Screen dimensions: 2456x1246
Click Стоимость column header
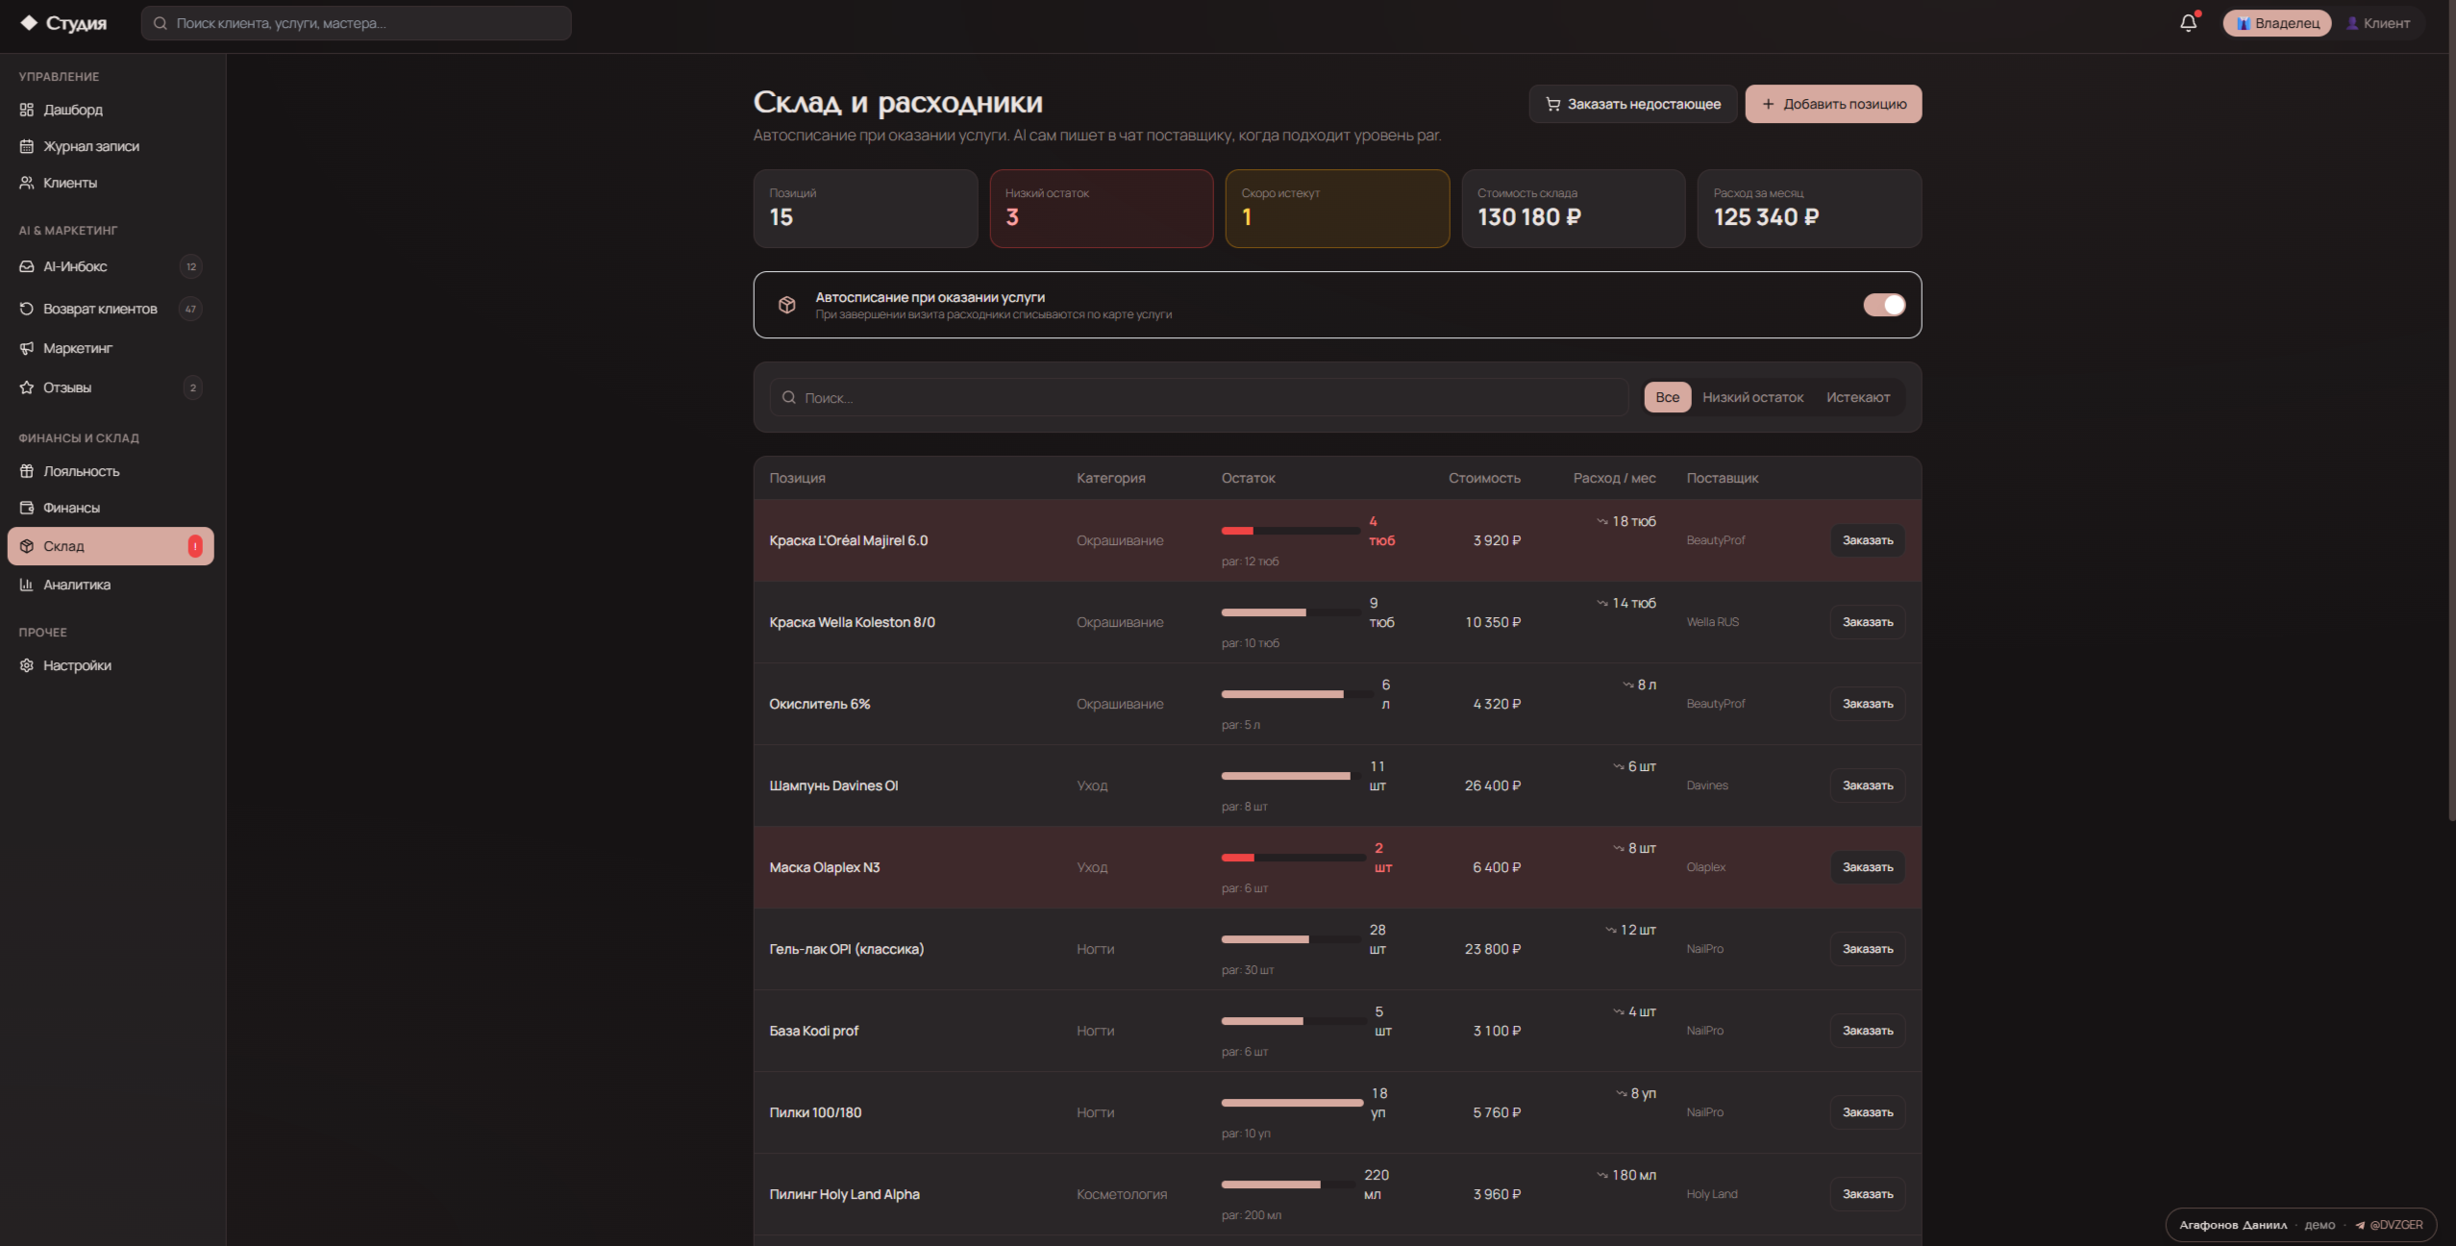1484,478
